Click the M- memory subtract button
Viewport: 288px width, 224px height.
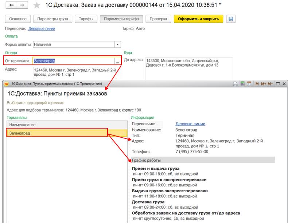pos(270,84)
